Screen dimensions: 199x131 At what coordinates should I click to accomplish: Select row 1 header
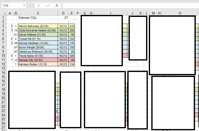tap(3, 18)
